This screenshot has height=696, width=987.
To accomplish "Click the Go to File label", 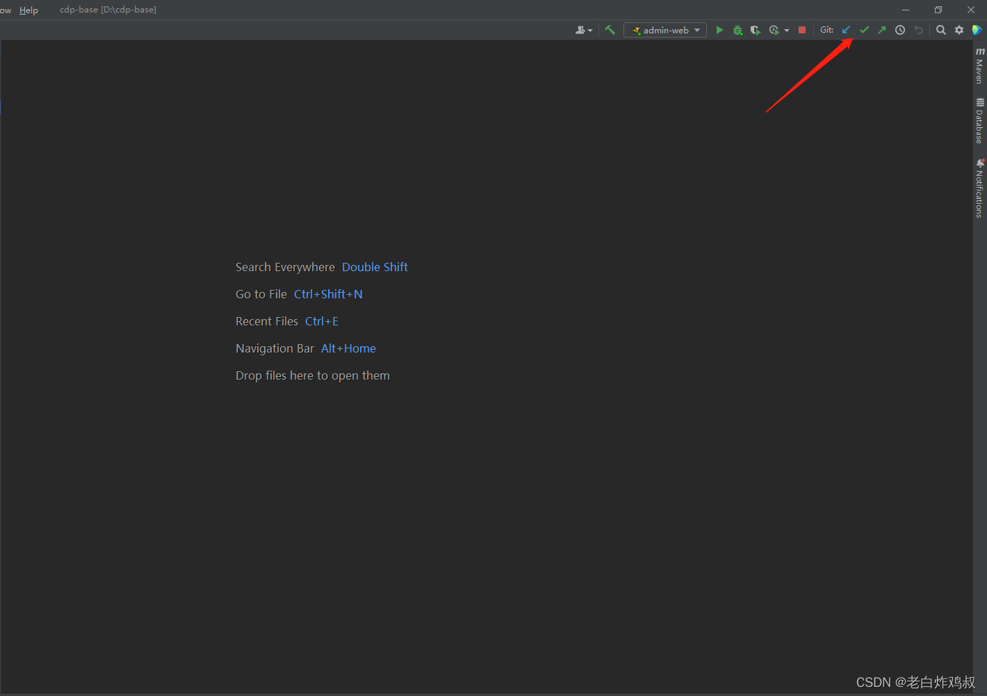I will pos(261,294).
